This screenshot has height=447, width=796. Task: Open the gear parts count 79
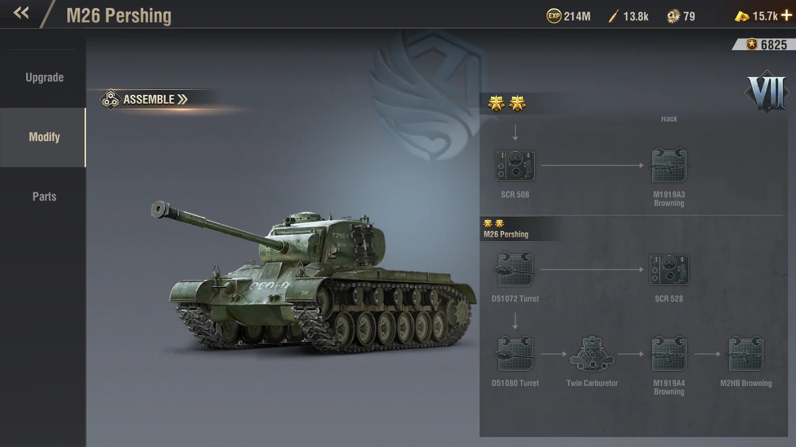[x=681, y=16]
